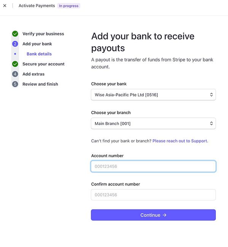Image resolution: width=228 pixels, height=247 pixels.
Task: Go to Secure your account step
Action: click(43, 64)
